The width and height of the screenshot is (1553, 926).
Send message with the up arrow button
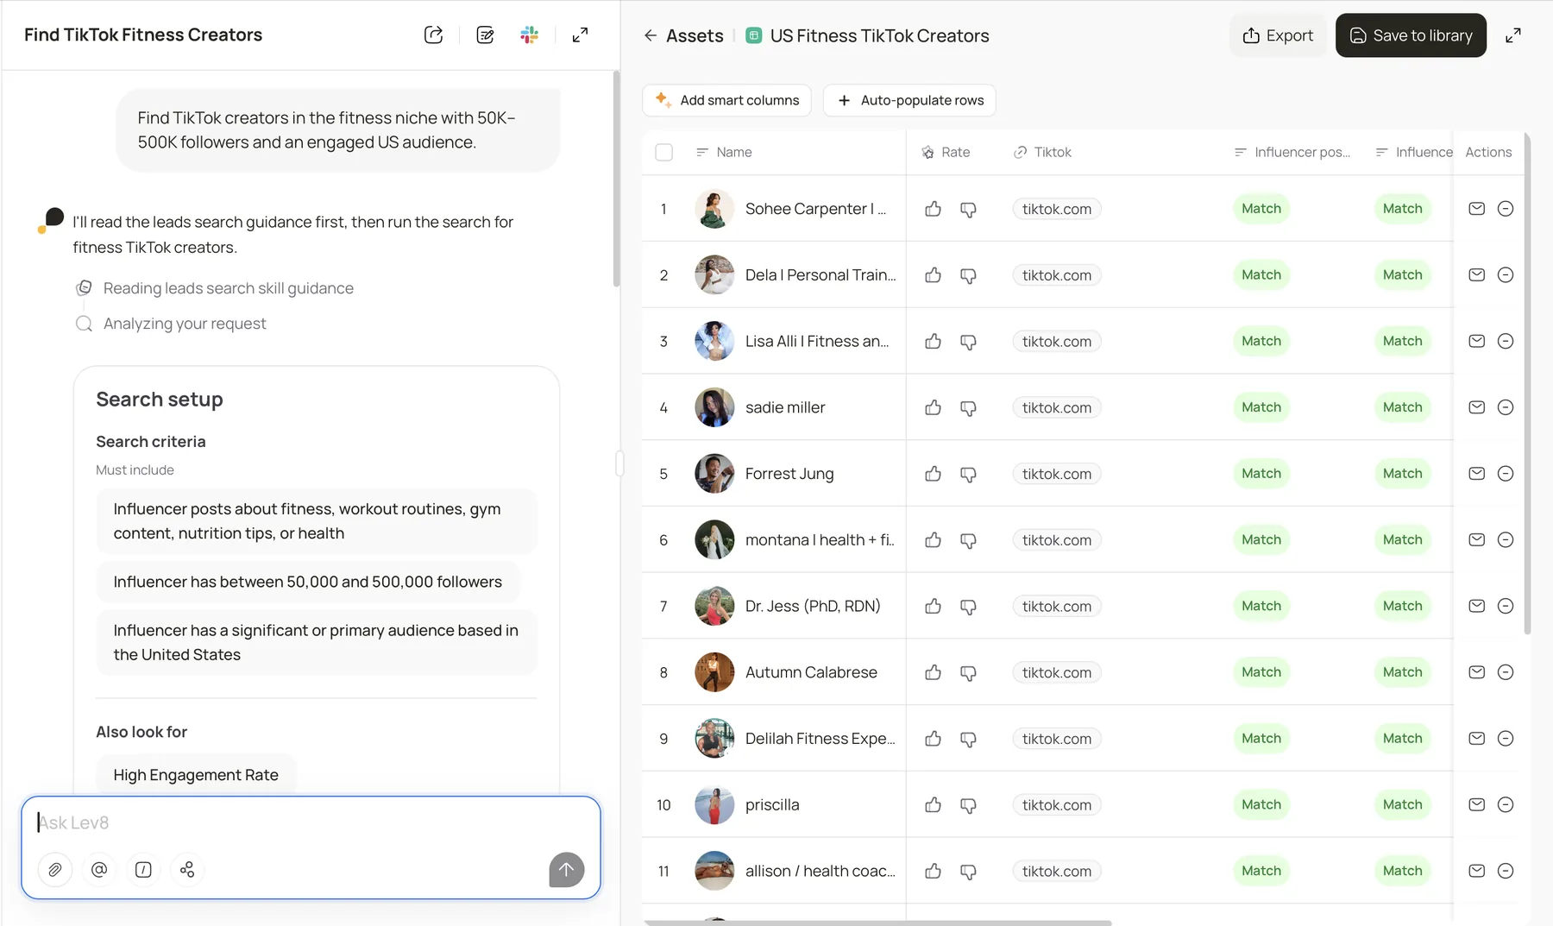pyautogui.click(x=566, y=869)
